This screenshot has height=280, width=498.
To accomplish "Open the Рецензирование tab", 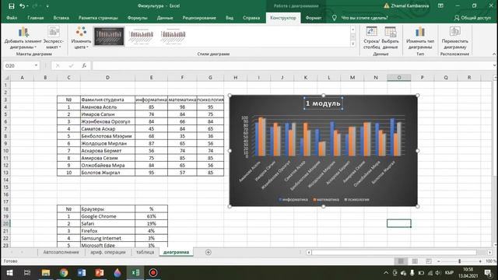I will [x=199, y=18].
